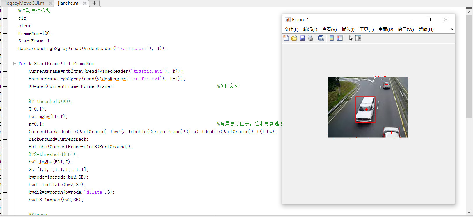Click the MATLAB logo icon in Figure 1 title bar
Viewport: 473px width, 217px height.
click(287, 19)
